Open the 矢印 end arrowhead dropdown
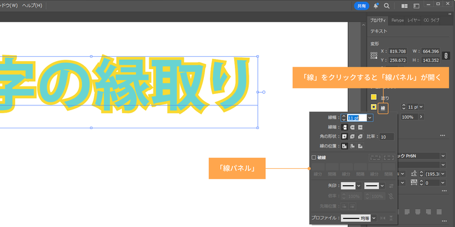This screenshot has width=455, height=227. (382, 186)
